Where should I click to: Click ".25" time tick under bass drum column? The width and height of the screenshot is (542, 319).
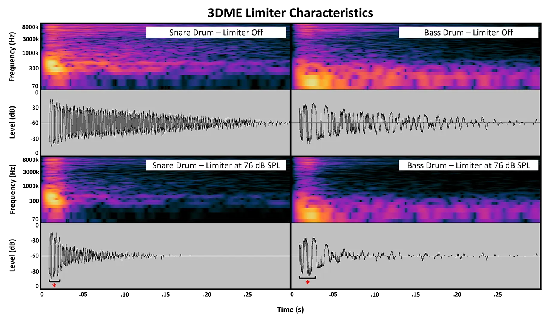click(x=499, y=295)
